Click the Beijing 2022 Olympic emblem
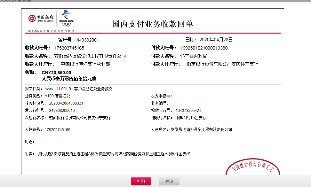Viewport: 311px width, 187px height. click(67, 19)
